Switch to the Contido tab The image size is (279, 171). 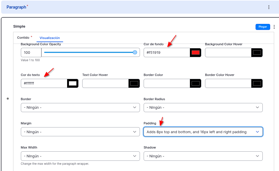tap(23, 38)
